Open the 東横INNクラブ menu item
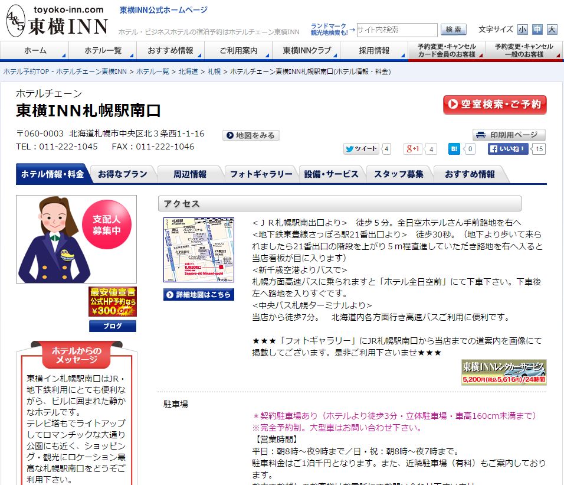The height and width of the screenshot is (485, 564). (x=306, y=51)
